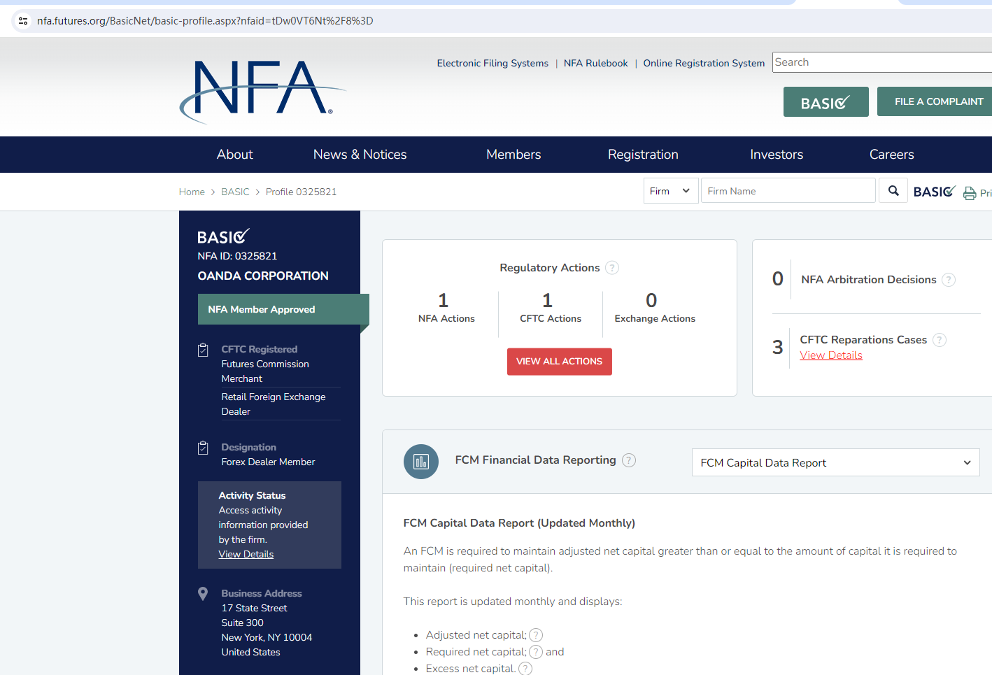Screen dimensions: 992x675
Task: Click the browser address bar URL
Action: [x=205, y=21]
